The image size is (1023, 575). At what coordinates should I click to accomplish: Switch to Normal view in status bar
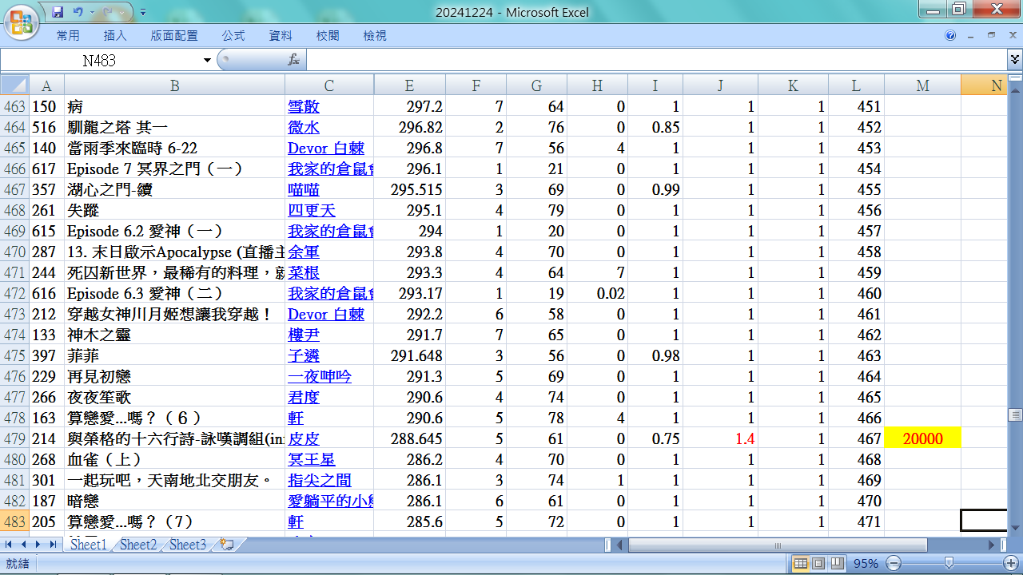click(801, 563)
